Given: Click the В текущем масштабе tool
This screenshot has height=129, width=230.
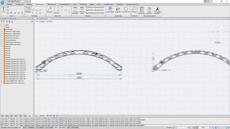Looking at the screenshot, I should click(x=157, y=10).
